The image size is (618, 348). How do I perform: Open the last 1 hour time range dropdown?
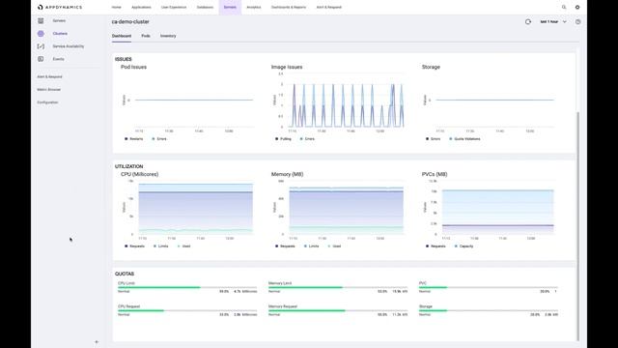tap(553, 21)
